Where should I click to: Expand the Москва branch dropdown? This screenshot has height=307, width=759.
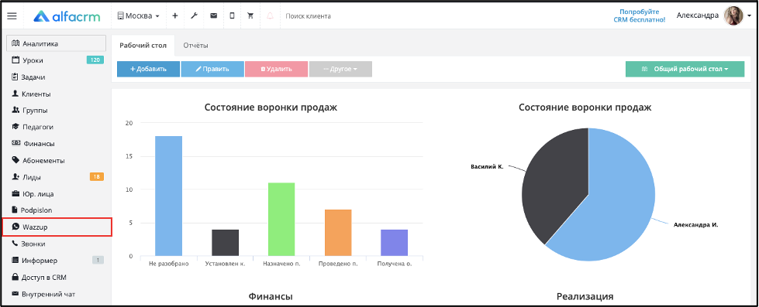point(139,16)
